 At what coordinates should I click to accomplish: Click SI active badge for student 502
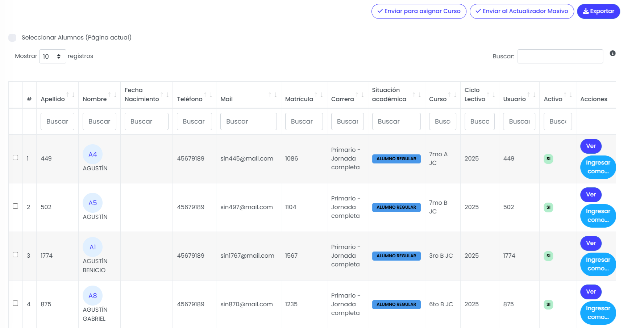click(x=548, y=207)
